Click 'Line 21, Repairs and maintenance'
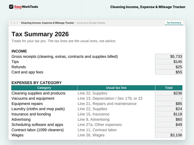Image resolution: width=194 pixels, height=145 pixels. (107, 104)
